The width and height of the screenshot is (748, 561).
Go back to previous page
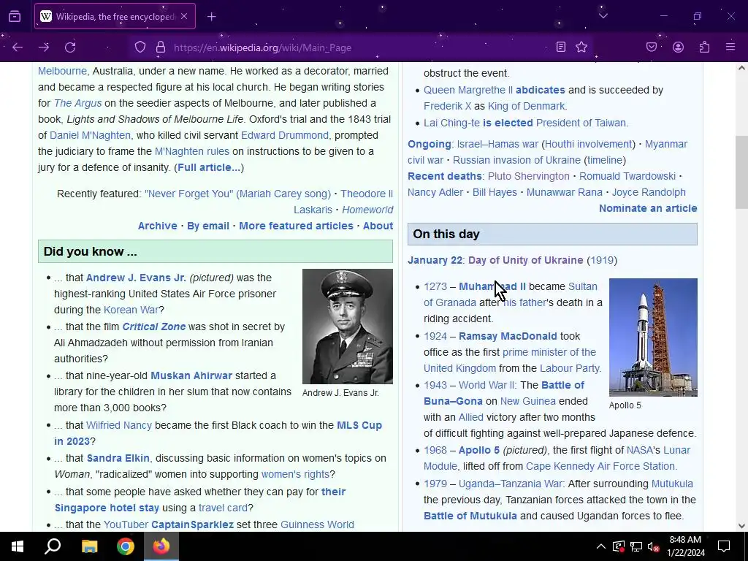pyautogui.click(x=18, y=47)
